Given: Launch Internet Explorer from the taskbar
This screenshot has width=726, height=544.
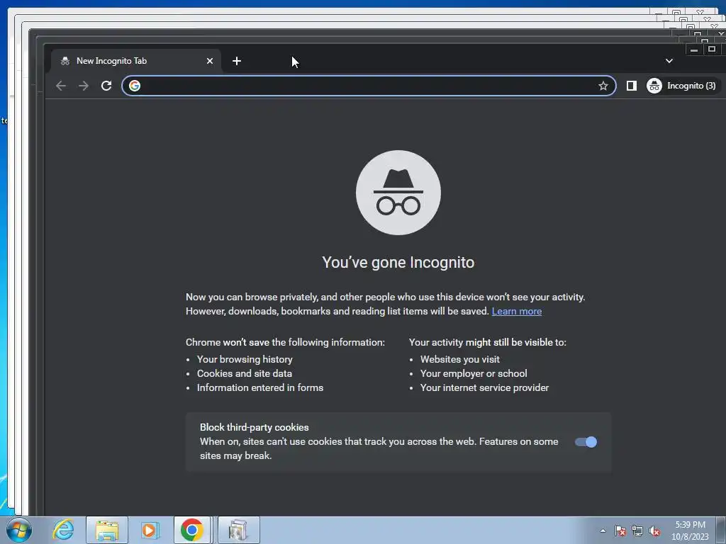Looking at the screenshot, I should point(63,530).
